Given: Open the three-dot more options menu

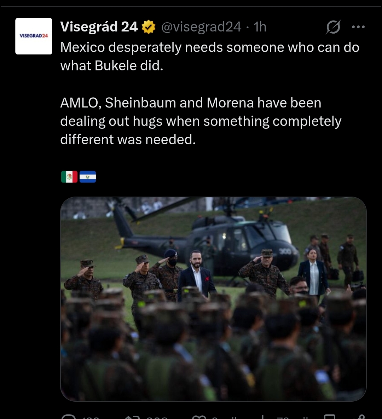Looking at the screenshot, I should point(358,27).
